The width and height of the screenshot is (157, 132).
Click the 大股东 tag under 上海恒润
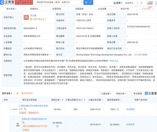(x=23, y=113)
